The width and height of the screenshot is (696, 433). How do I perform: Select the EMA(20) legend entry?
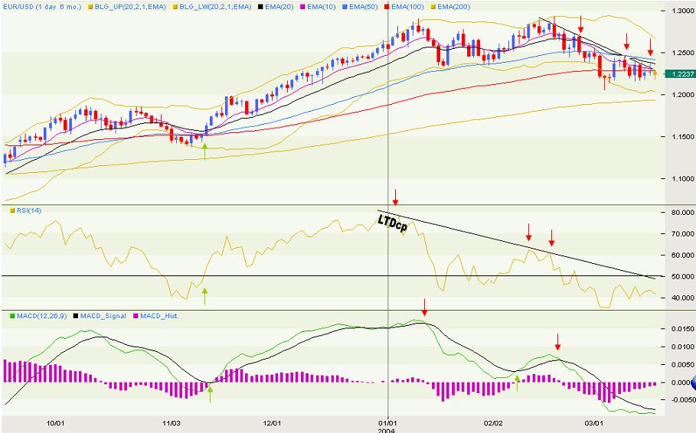pos(279,7)
